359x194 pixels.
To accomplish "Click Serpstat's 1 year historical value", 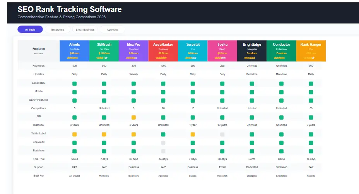I will click(193, 125).
